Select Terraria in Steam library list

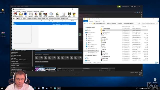13,57
